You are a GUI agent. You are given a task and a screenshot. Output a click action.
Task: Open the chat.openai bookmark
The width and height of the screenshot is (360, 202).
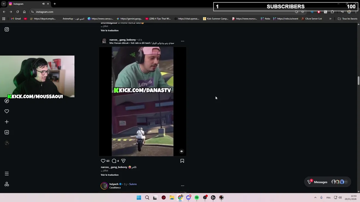point(187,19)
